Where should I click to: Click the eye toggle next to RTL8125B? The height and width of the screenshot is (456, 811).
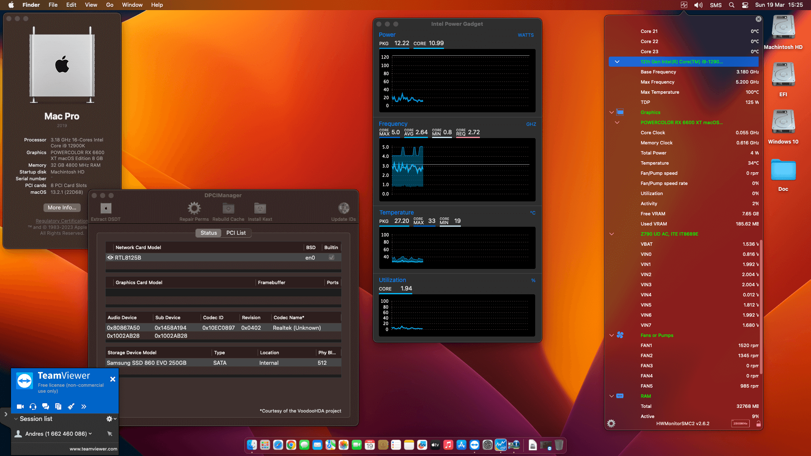110,258
